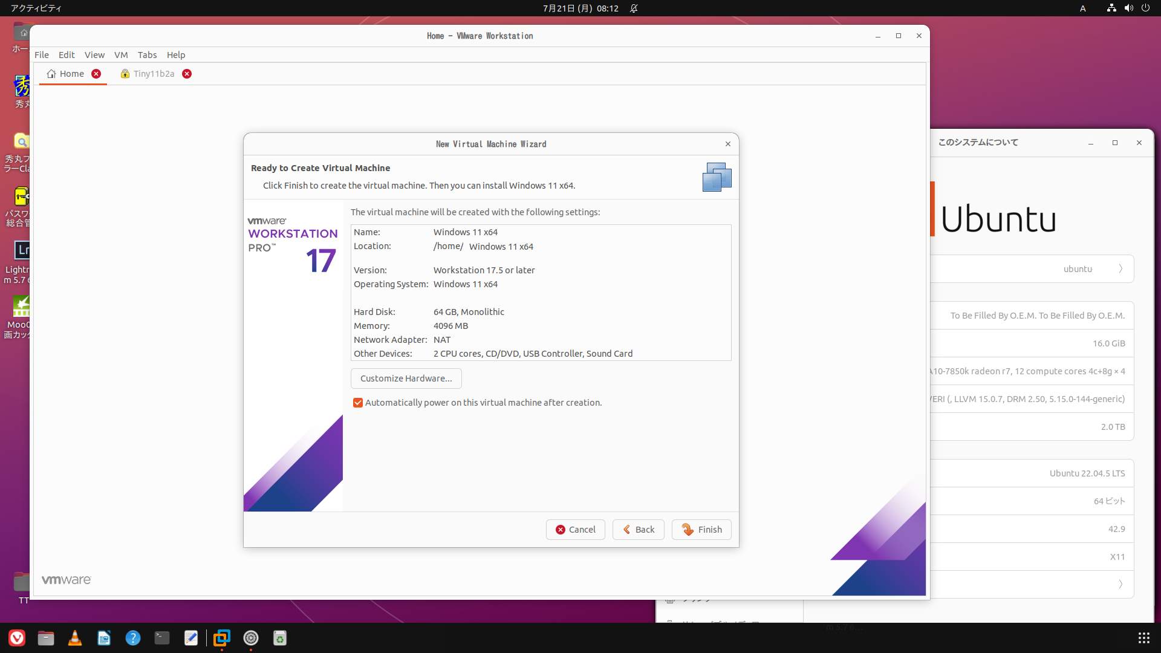This screenshot has height=653, width=1161.
Task: Click the Memory 4096 MB value
Action: tap(450, 326)
